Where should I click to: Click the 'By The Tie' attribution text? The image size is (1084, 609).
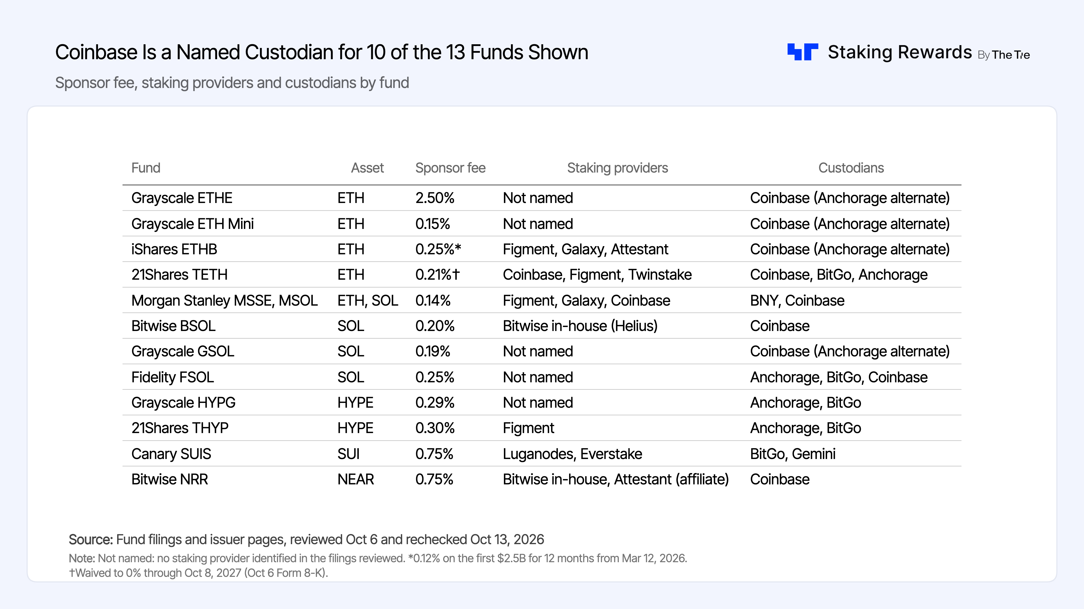[x=1004, y=55]
